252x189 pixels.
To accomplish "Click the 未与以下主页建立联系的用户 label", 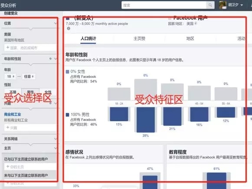I will (x=26, y=176).
